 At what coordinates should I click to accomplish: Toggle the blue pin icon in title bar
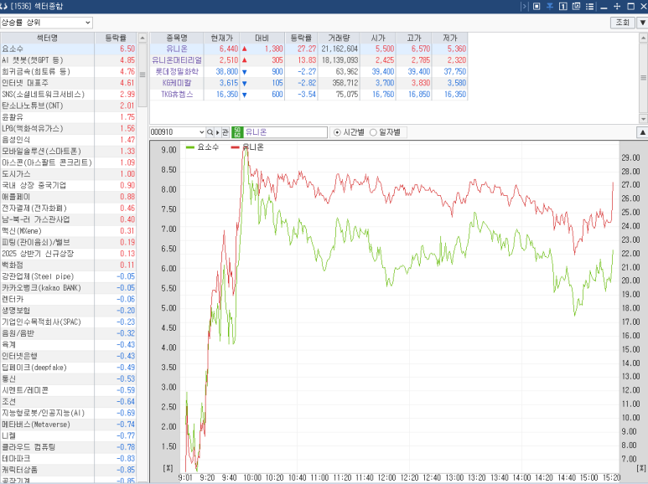tap(550, 6)
